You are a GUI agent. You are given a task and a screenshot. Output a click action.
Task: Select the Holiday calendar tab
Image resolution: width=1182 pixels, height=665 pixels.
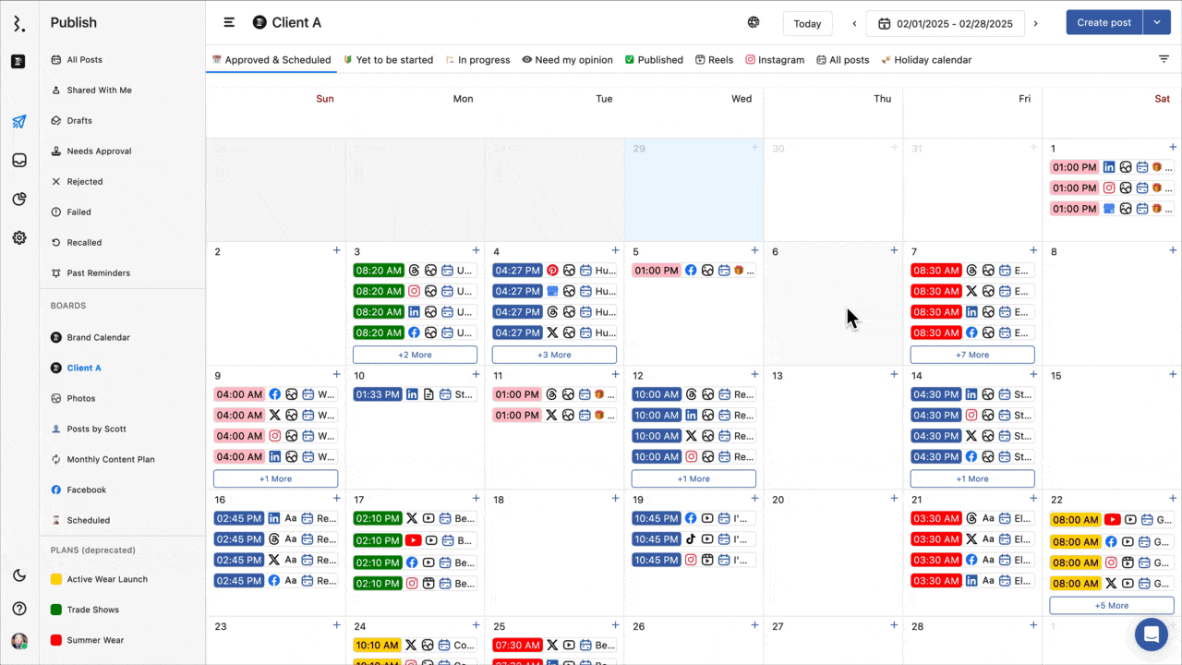coord(926,59)
